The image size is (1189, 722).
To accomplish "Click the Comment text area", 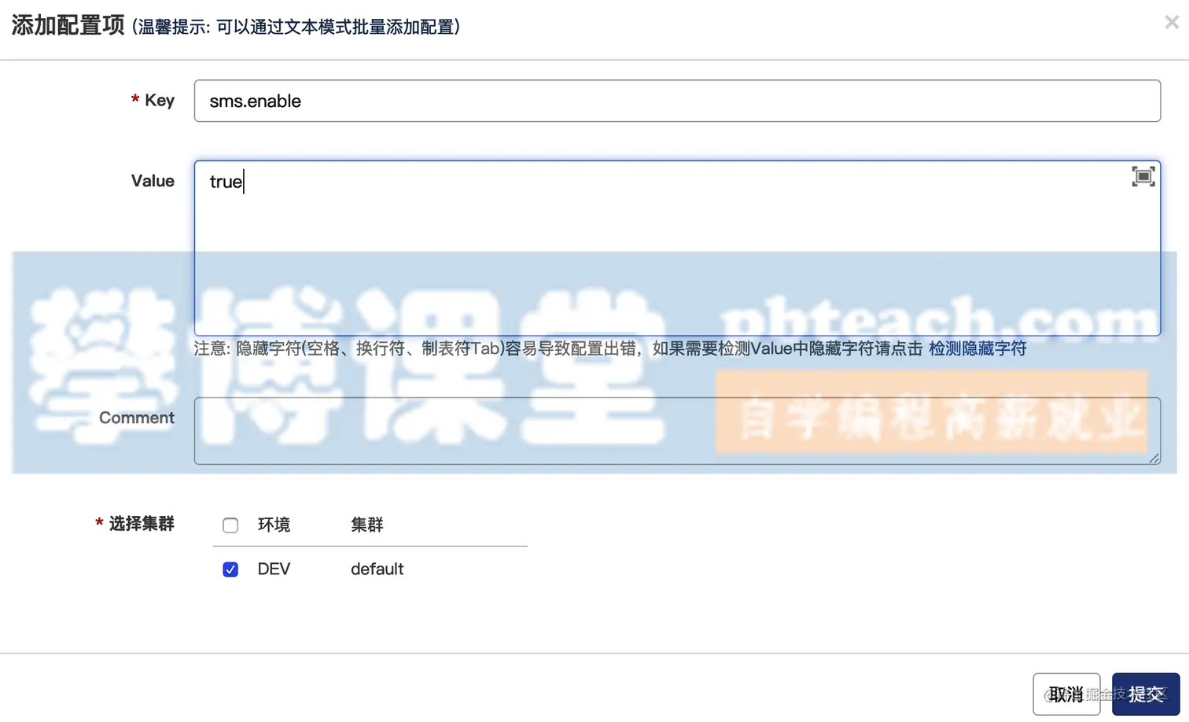I will 677,430.
